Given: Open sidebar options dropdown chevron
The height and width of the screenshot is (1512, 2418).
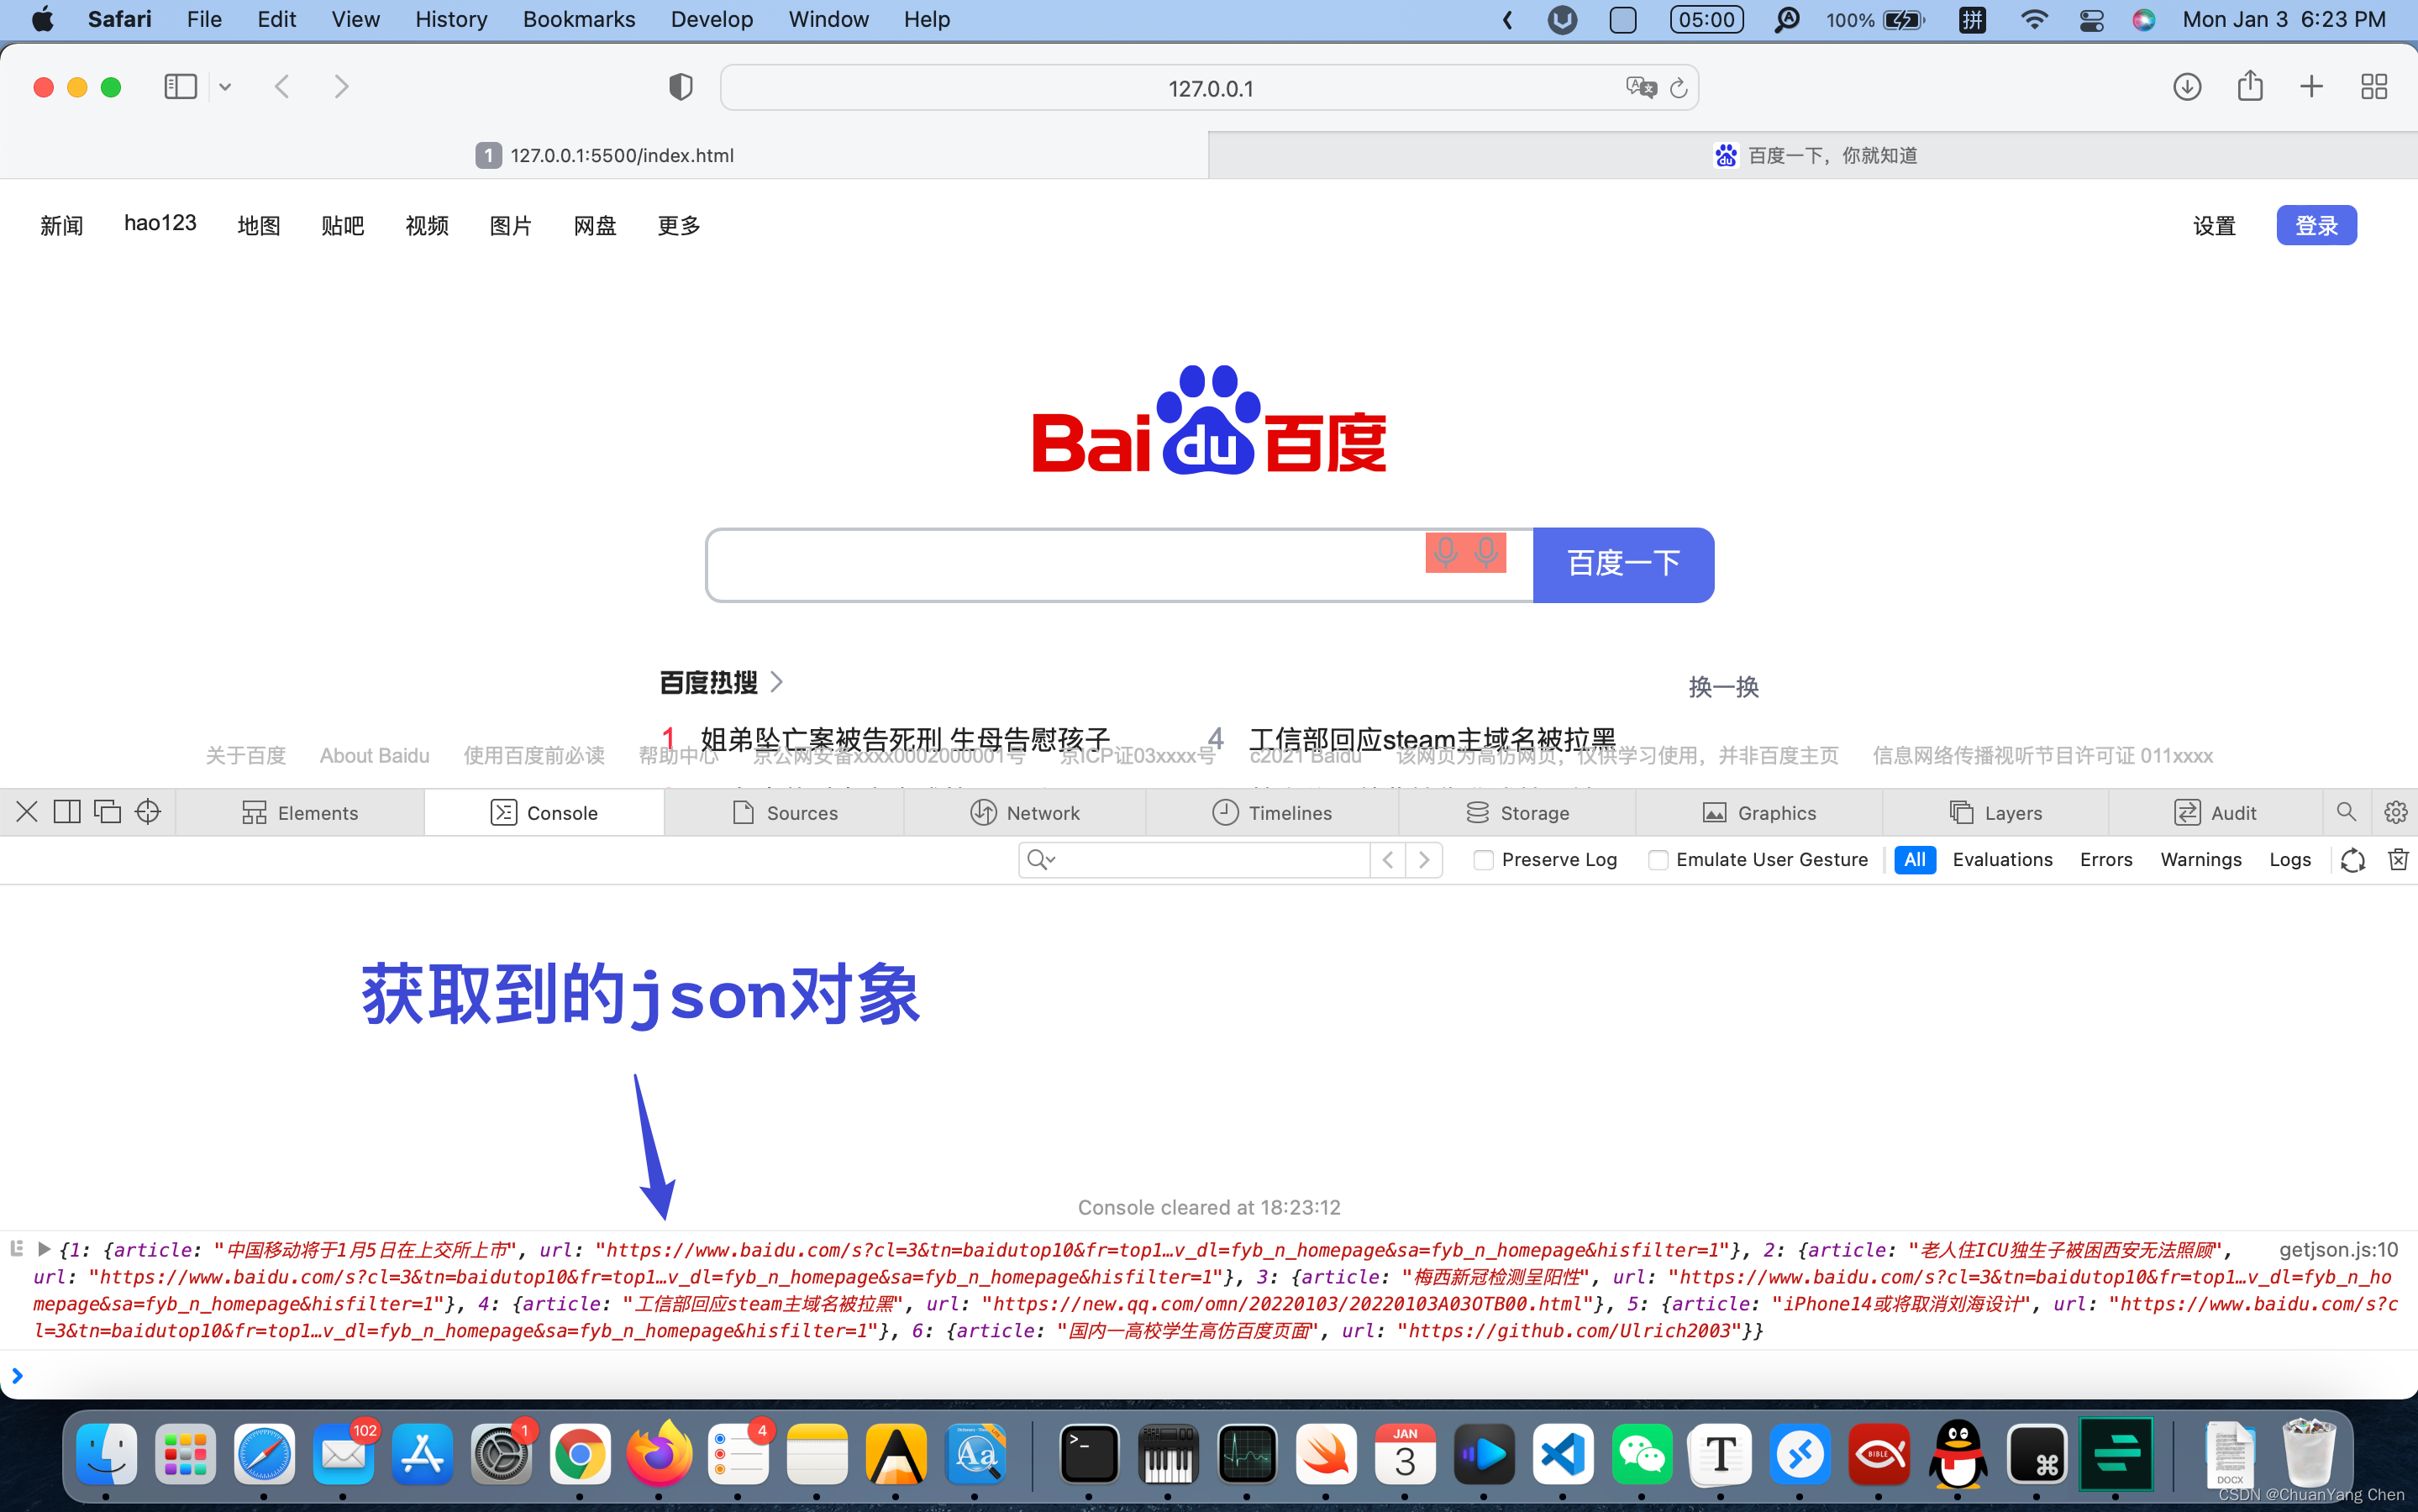Looking at the screenshot, I should click(x=225, y=87).
